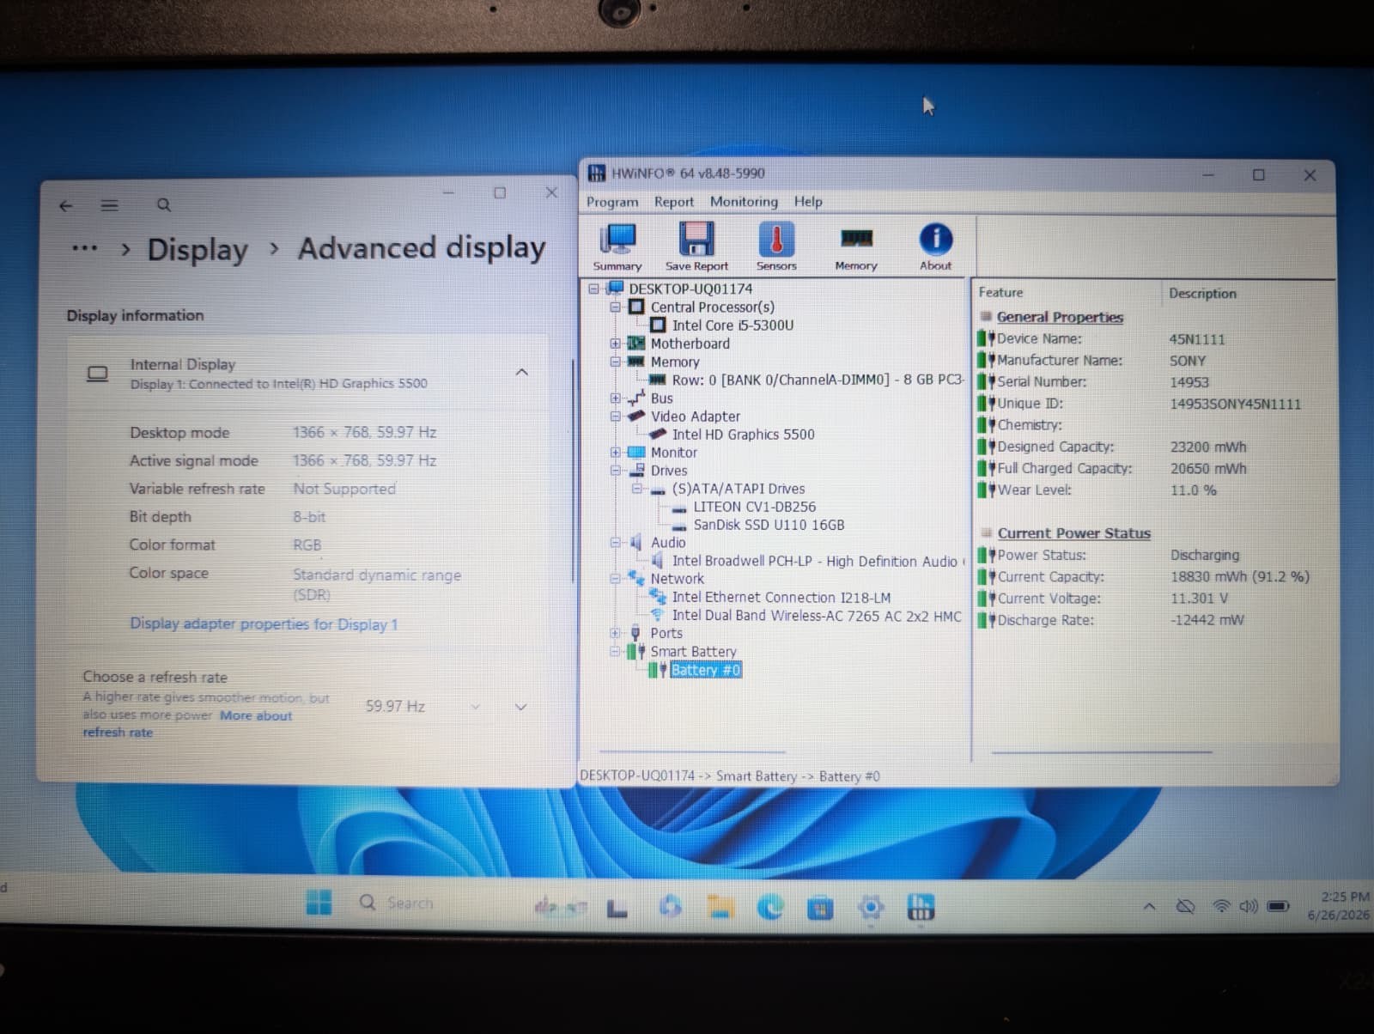This screenshot has height=1034, width=1374.
Task: Click Wear Level value 11.0 %
Action: coord(1193,490)
